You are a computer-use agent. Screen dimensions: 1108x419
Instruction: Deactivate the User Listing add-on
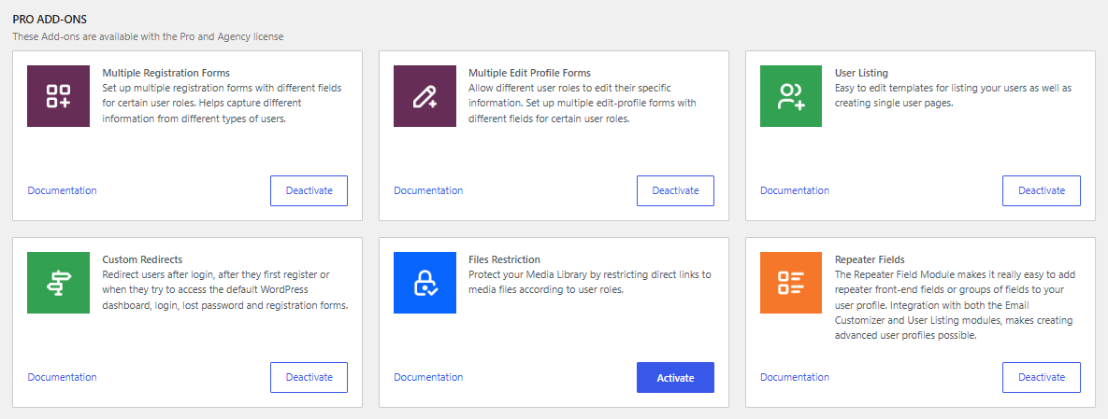tap(1041, 190)
